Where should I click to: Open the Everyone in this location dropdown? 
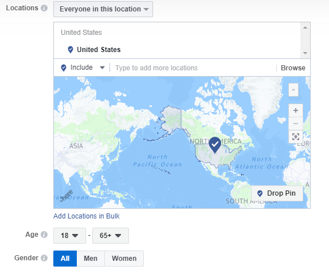point(103,9)
